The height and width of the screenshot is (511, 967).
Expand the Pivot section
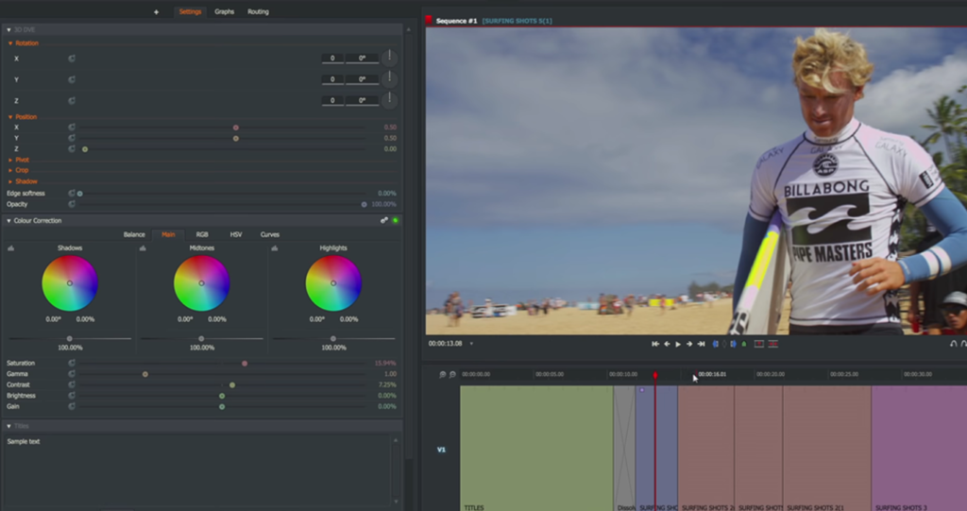coord(20,160)
